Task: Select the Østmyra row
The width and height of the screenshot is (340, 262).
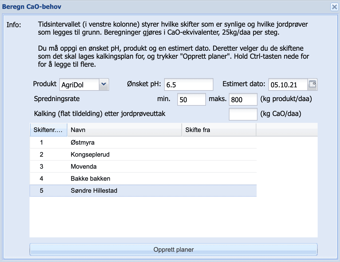Action: click(143, 142)
